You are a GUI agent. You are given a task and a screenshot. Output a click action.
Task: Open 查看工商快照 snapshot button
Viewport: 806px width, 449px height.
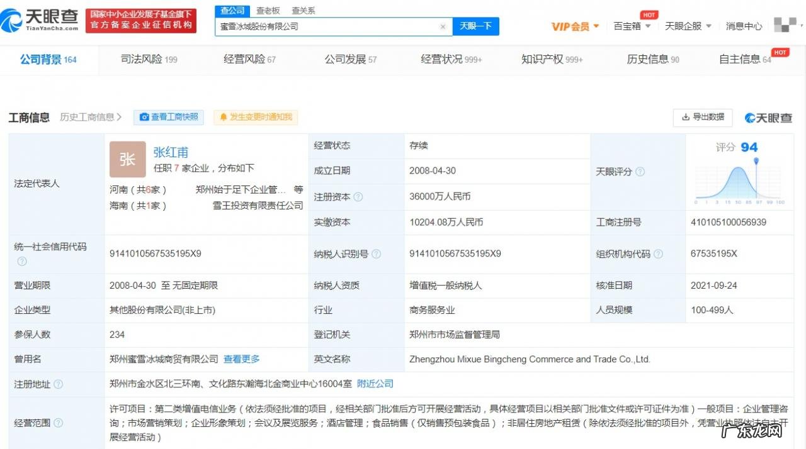[169, 117]
